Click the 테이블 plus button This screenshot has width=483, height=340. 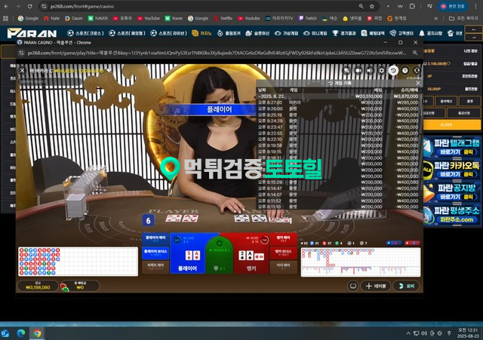376,286
